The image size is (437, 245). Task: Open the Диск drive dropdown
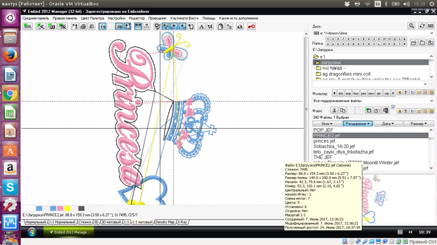(x=432, y=33)
